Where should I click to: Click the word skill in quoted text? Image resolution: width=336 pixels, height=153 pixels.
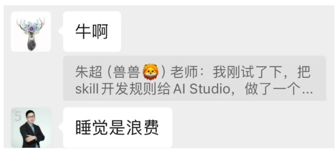click(87, 89)
